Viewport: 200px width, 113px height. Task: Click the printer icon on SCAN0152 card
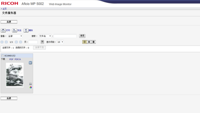tap(30, 84)
